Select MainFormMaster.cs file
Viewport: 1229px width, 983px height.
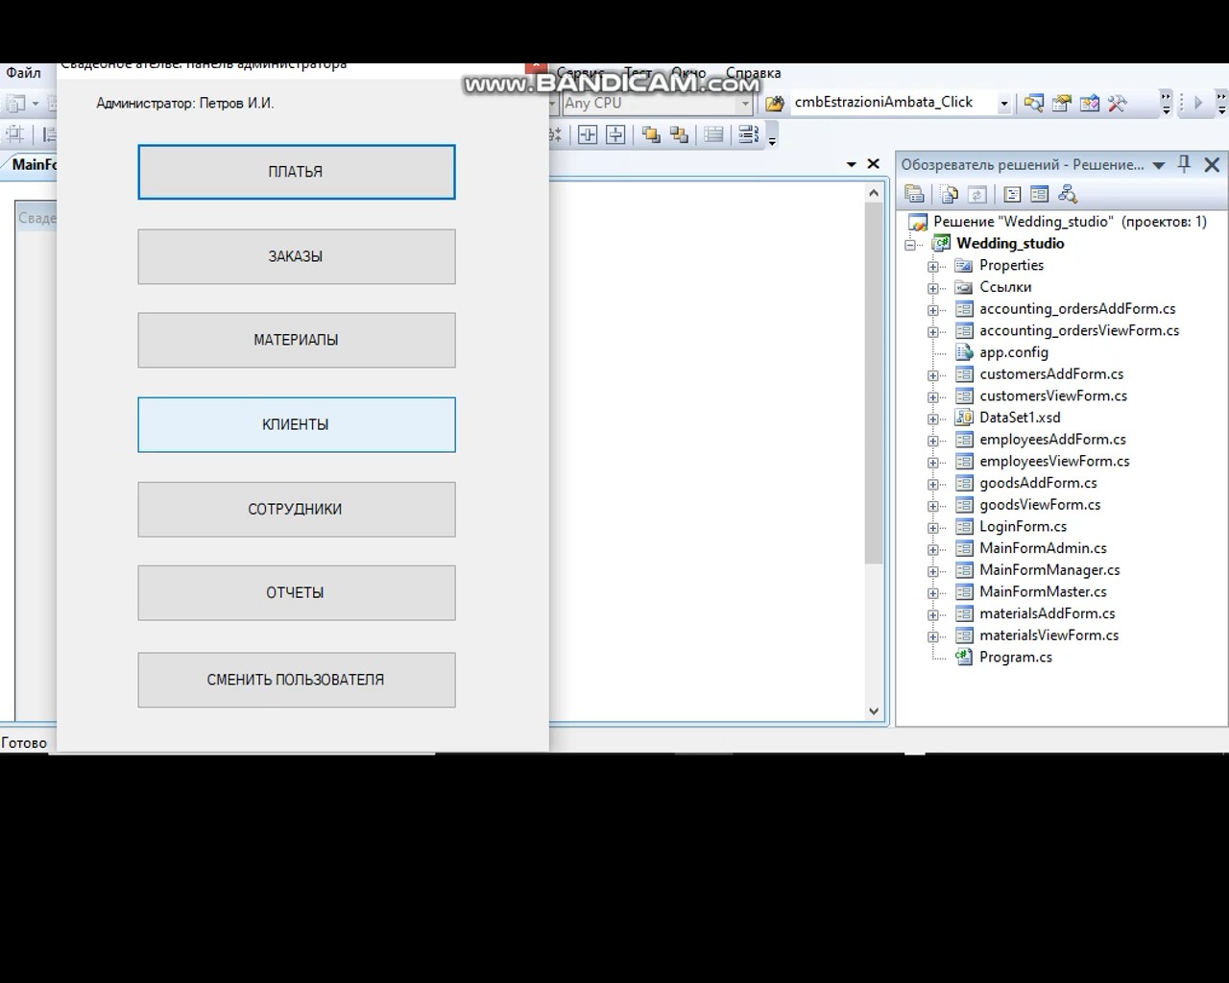pyautogui.click(x=1043, y=592)
